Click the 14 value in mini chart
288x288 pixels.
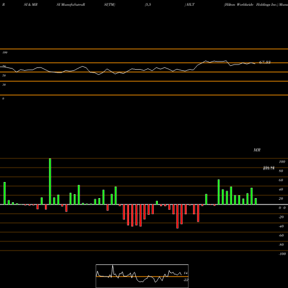185,273
